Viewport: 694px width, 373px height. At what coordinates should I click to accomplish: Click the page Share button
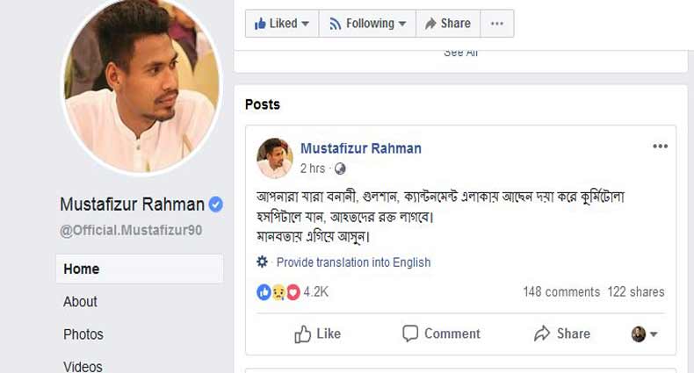pos(447,24)
